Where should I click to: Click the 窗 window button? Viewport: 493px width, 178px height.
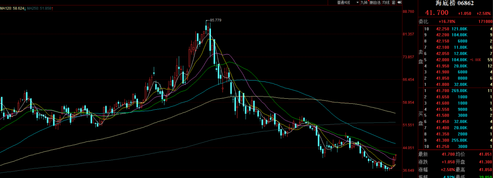click(x=393, y=3)
